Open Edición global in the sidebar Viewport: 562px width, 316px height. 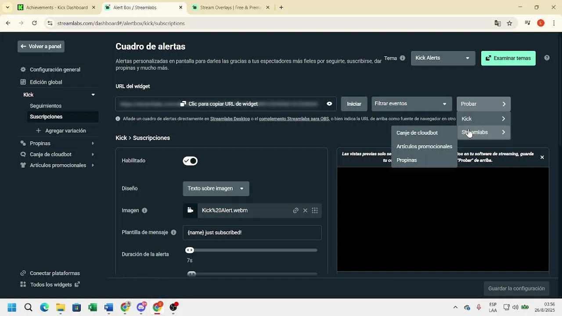pyautogui.click(x=46, y=82)
